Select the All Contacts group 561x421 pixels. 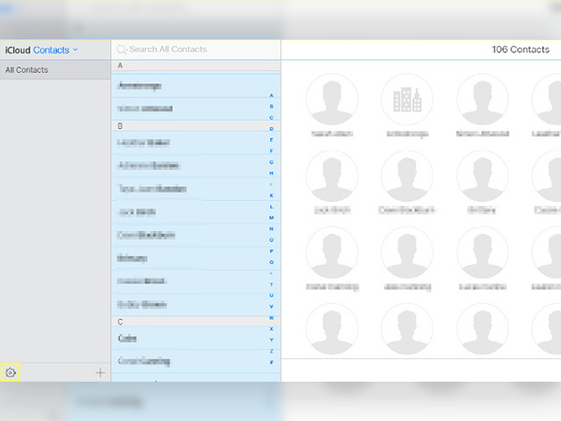click(x=55, y=70)
